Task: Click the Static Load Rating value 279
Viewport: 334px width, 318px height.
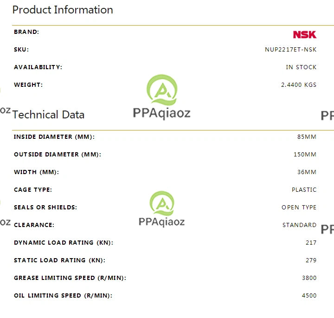Action: point(311,260)
